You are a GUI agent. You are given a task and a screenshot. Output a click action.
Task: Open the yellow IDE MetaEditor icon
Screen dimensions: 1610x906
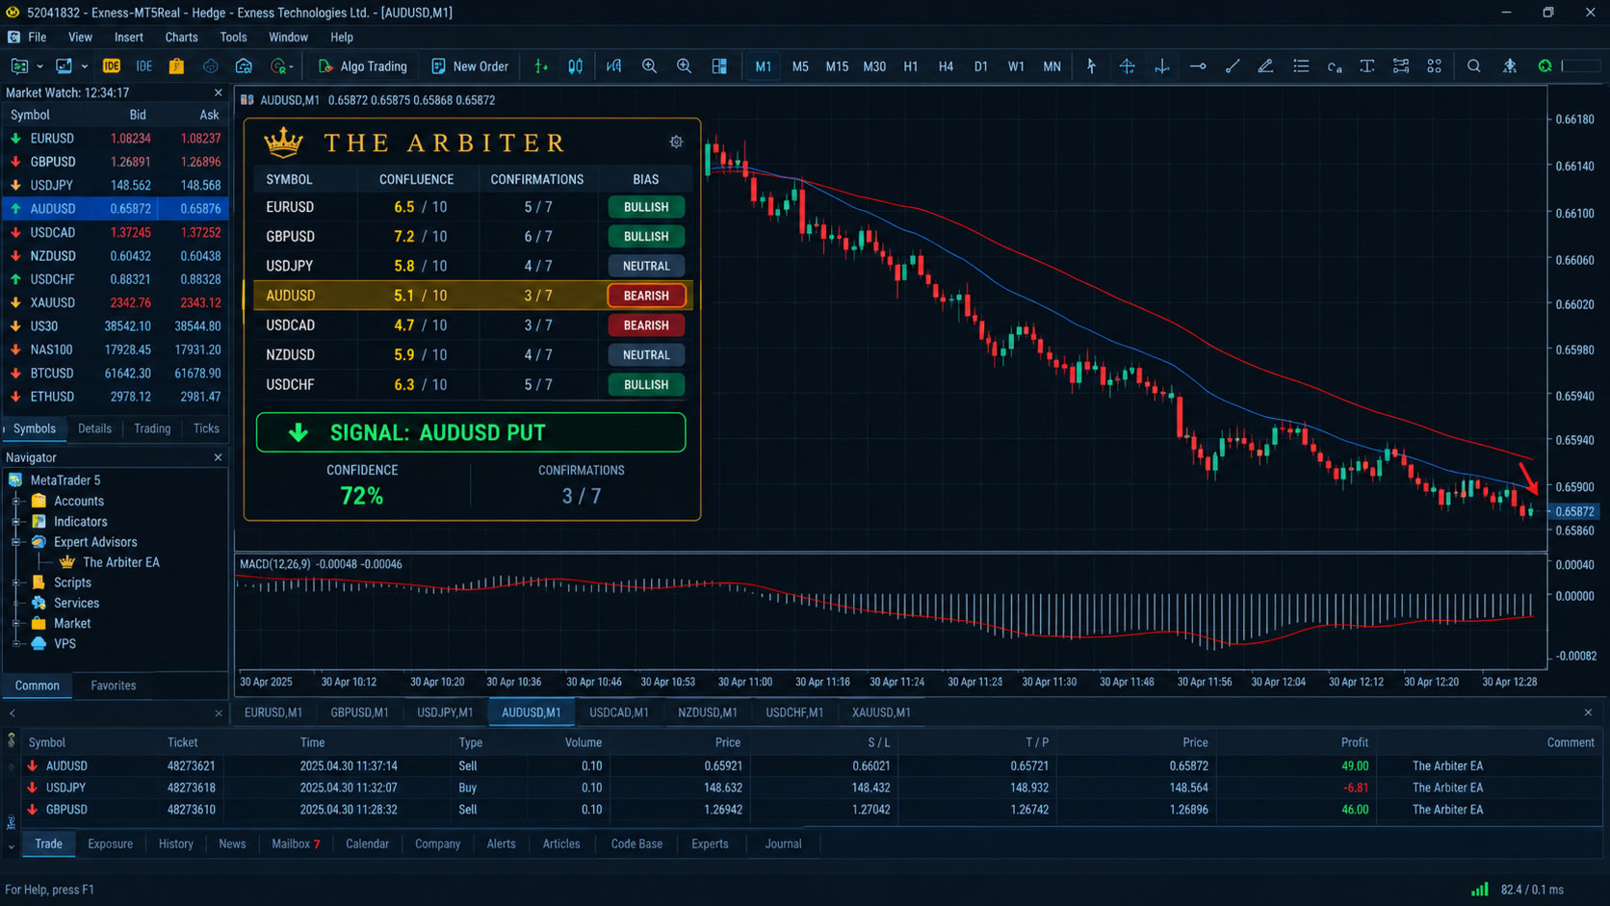click(112, 66)
